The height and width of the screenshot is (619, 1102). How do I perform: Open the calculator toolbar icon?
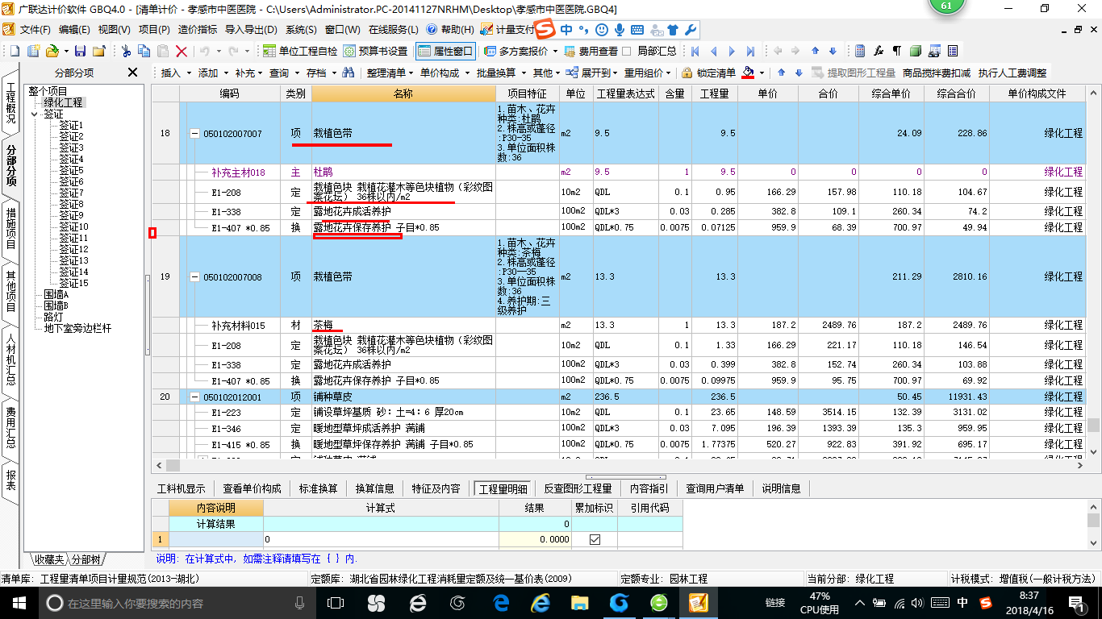(860, 51)
